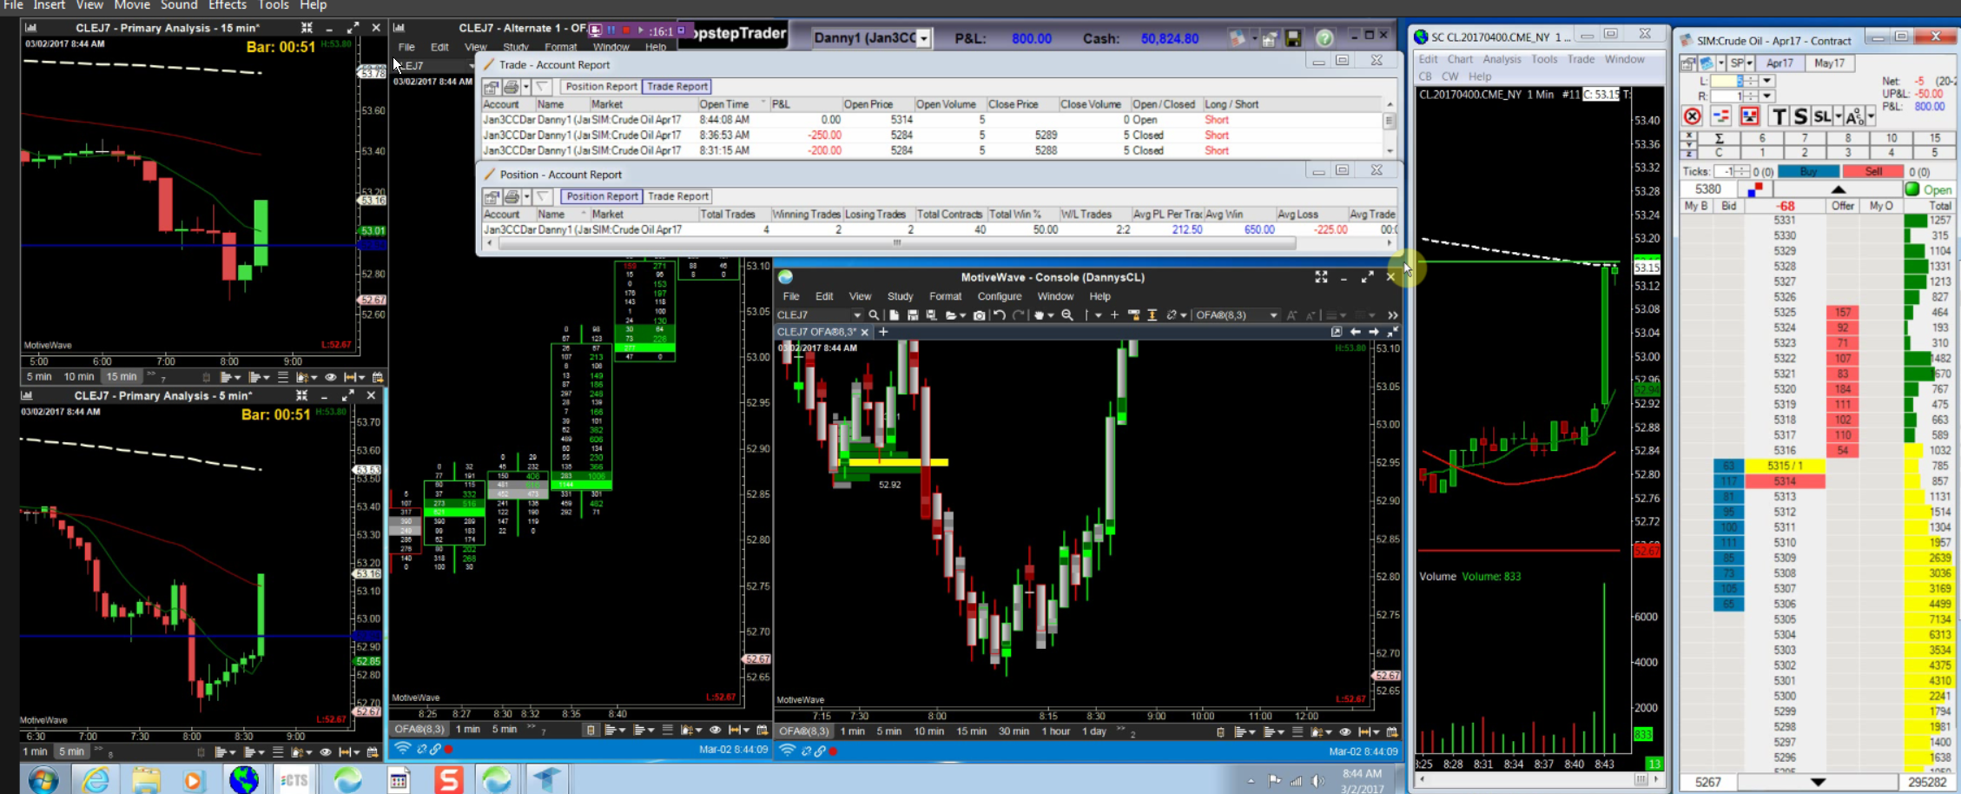Click the new chart page icon in Console
Image resolution: width=1961 pixels, height=794 pixels.
pyautogui.click(x=894, y=315)
